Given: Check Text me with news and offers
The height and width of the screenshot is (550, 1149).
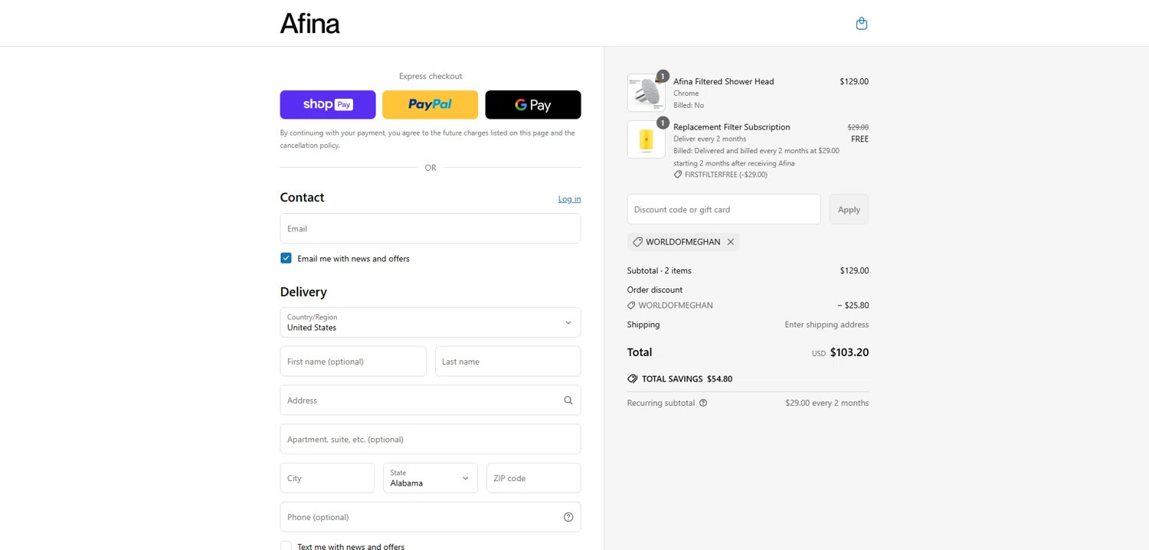Looking at the screenshot, I should click(286, 546).
